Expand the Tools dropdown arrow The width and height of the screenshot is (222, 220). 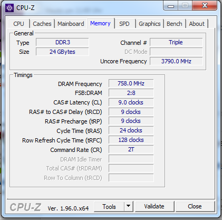[x=129, y=206]
